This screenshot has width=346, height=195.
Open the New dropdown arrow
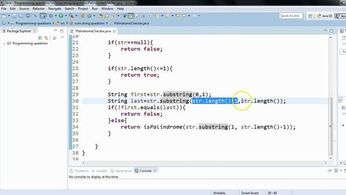9,16
